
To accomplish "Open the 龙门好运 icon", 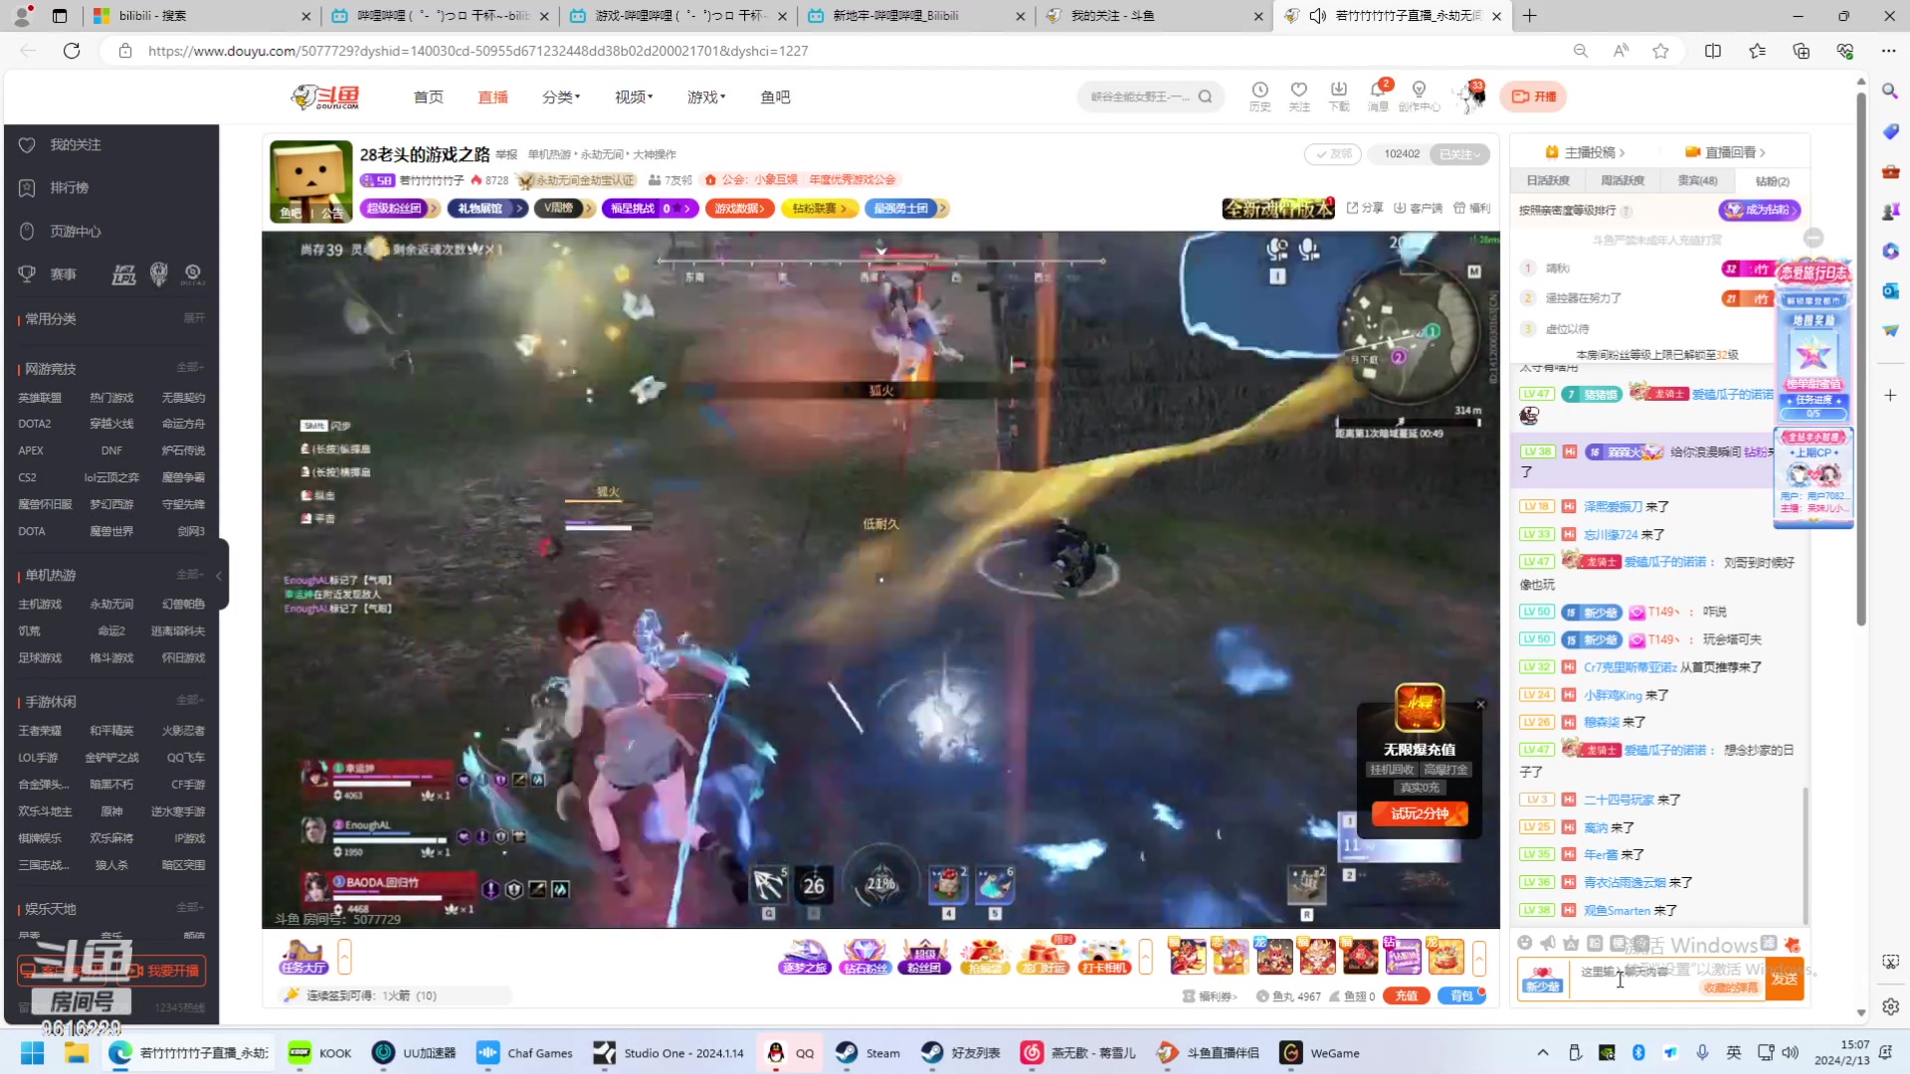I will [1044, 957].
